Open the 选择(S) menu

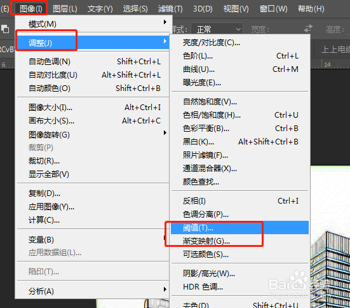[x=135, y=9]
